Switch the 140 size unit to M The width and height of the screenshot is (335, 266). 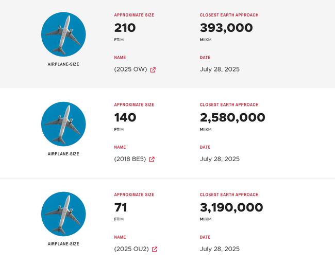[122, 130]
